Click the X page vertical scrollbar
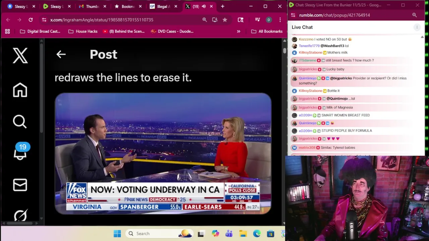Image resolution: width=429 pixels, height=241 pixels. pos(284,51)
